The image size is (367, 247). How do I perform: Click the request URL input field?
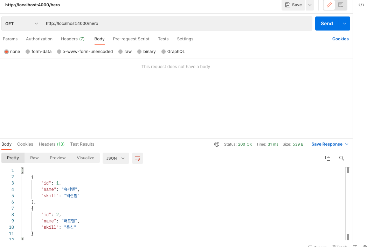click(x=177, y=24)
